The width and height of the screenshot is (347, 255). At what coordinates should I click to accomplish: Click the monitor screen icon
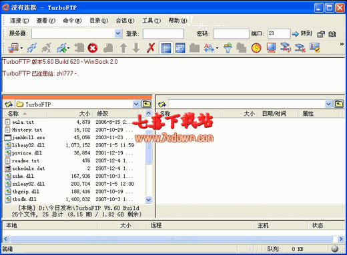point(271,48)
